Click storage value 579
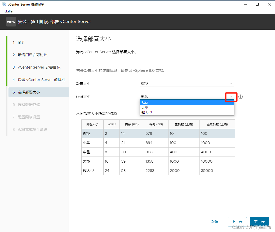Screen dimensions: 275x232 149,133
